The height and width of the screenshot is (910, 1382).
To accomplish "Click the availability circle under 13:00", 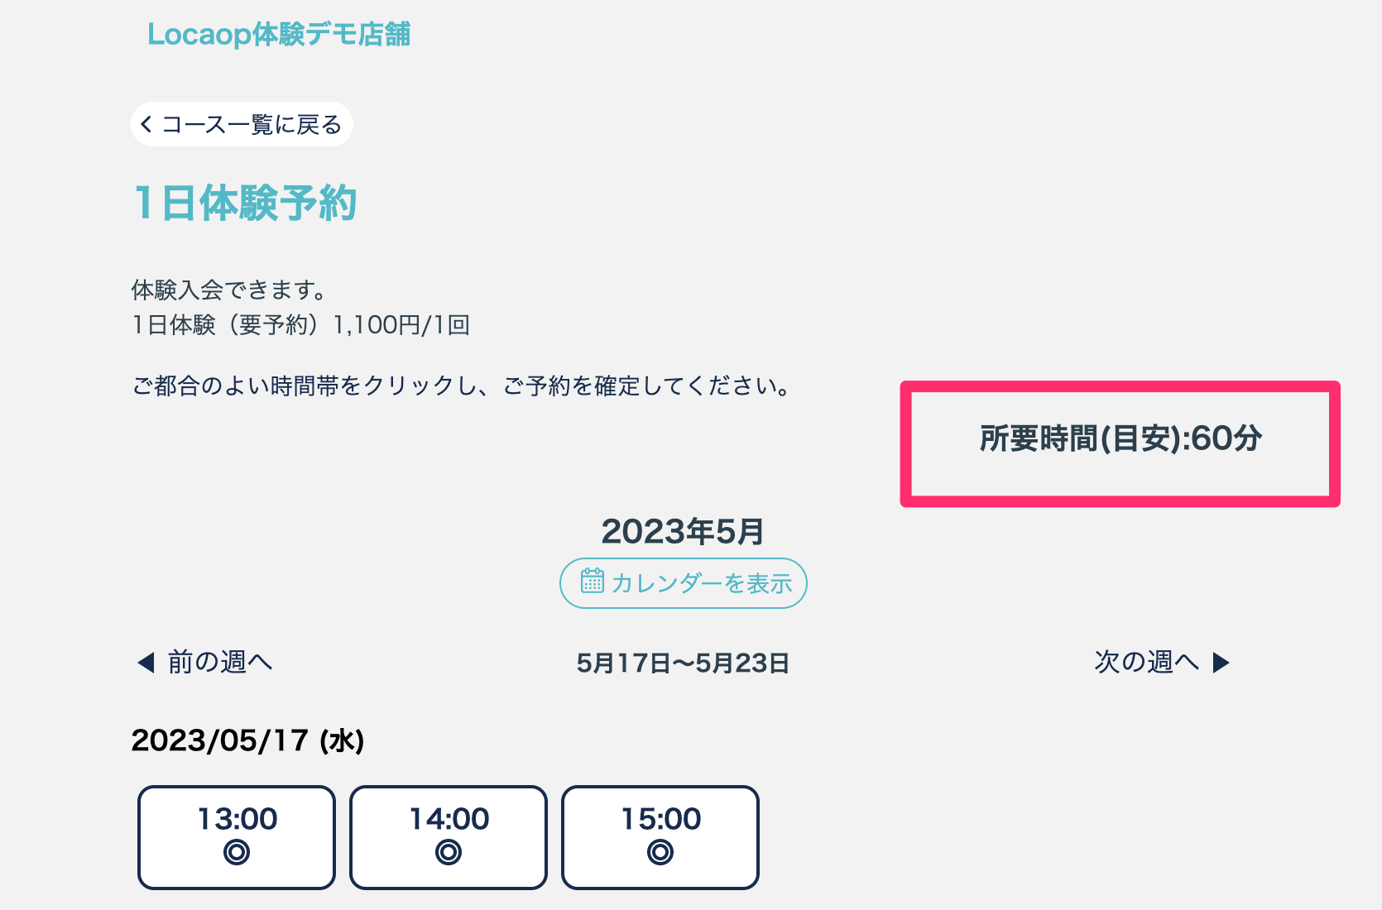I will pyautogui.click(x=237, y=852).
